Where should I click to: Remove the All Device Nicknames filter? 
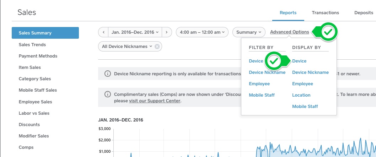[x=157, y=47]
